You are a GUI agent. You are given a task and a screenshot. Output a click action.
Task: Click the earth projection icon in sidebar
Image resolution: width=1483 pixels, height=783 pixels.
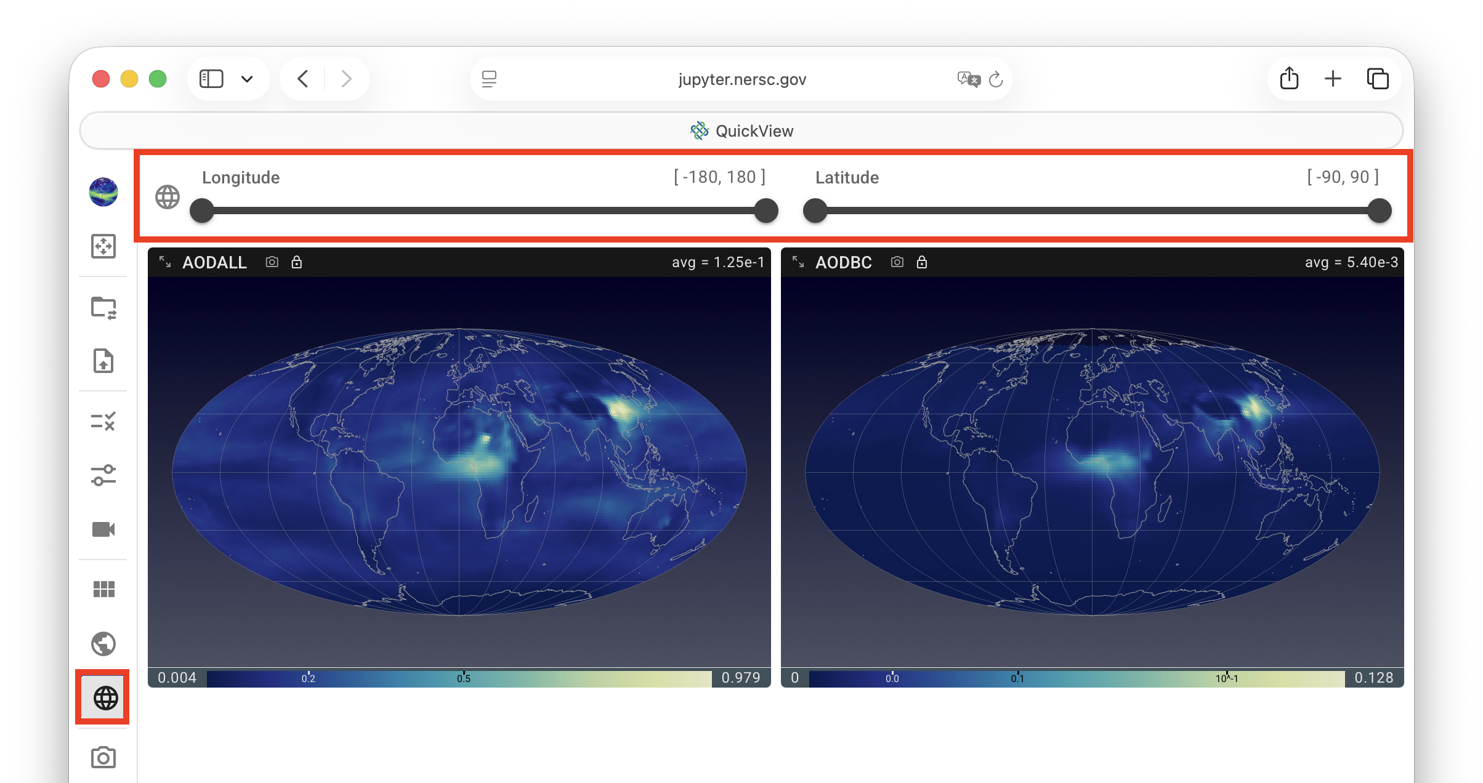(x=103, y=644)
